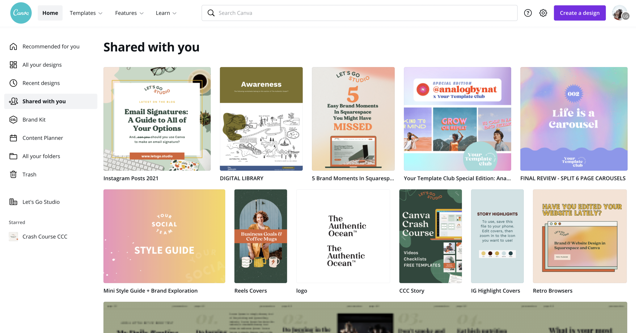Click the Brand Kit sidebar icon
This screenshot has width=636, height=333.
(13, 120)
